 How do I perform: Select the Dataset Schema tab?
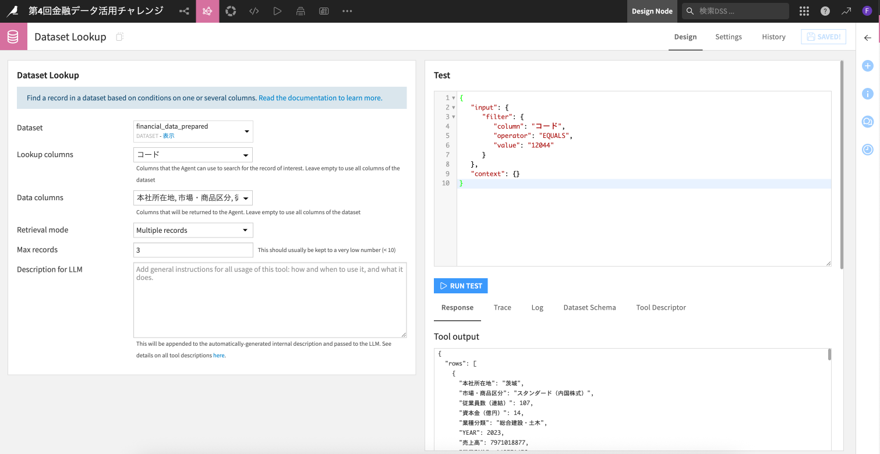(x=589, y=307)
